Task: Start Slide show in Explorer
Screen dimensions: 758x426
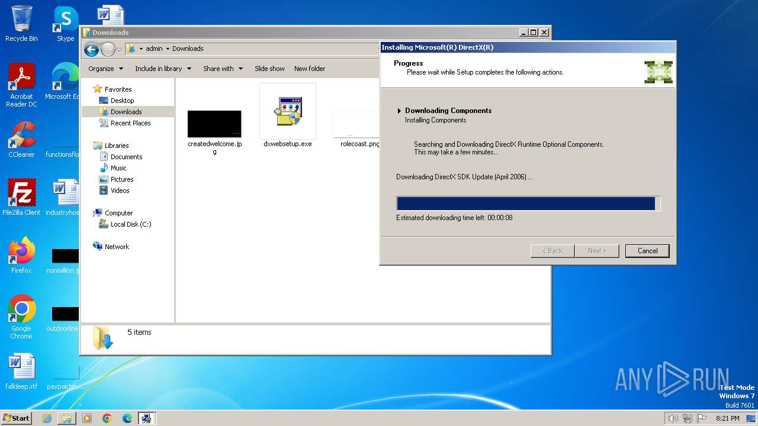Action: [x=269, y=69]
